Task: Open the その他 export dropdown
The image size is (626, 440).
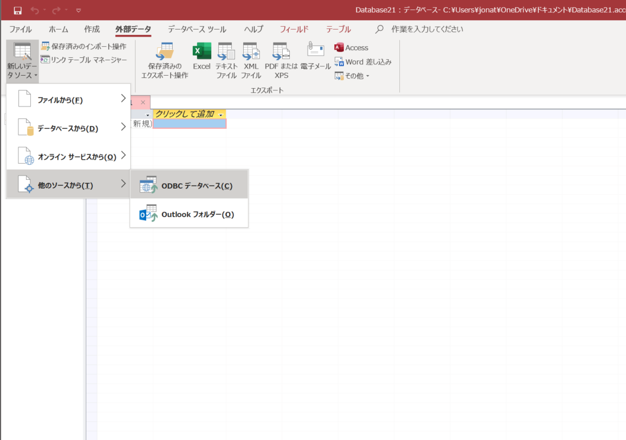Action: point(351,76)
